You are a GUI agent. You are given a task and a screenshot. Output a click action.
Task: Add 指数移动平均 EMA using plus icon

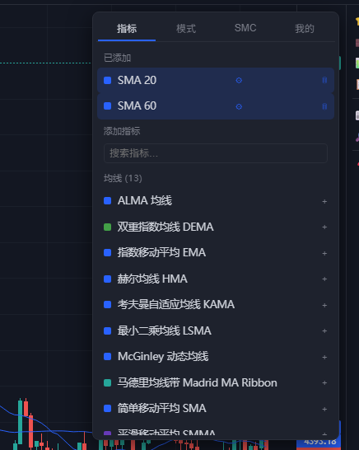tap(324, 253)
